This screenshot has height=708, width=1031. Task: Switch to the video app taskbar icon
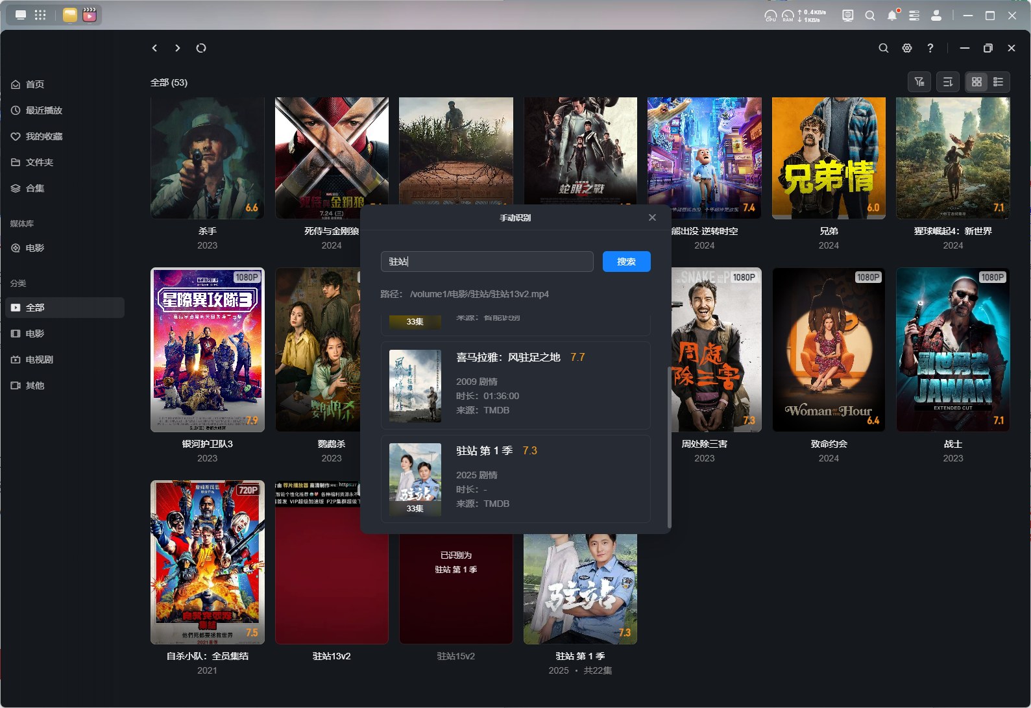tap(90, 15)
